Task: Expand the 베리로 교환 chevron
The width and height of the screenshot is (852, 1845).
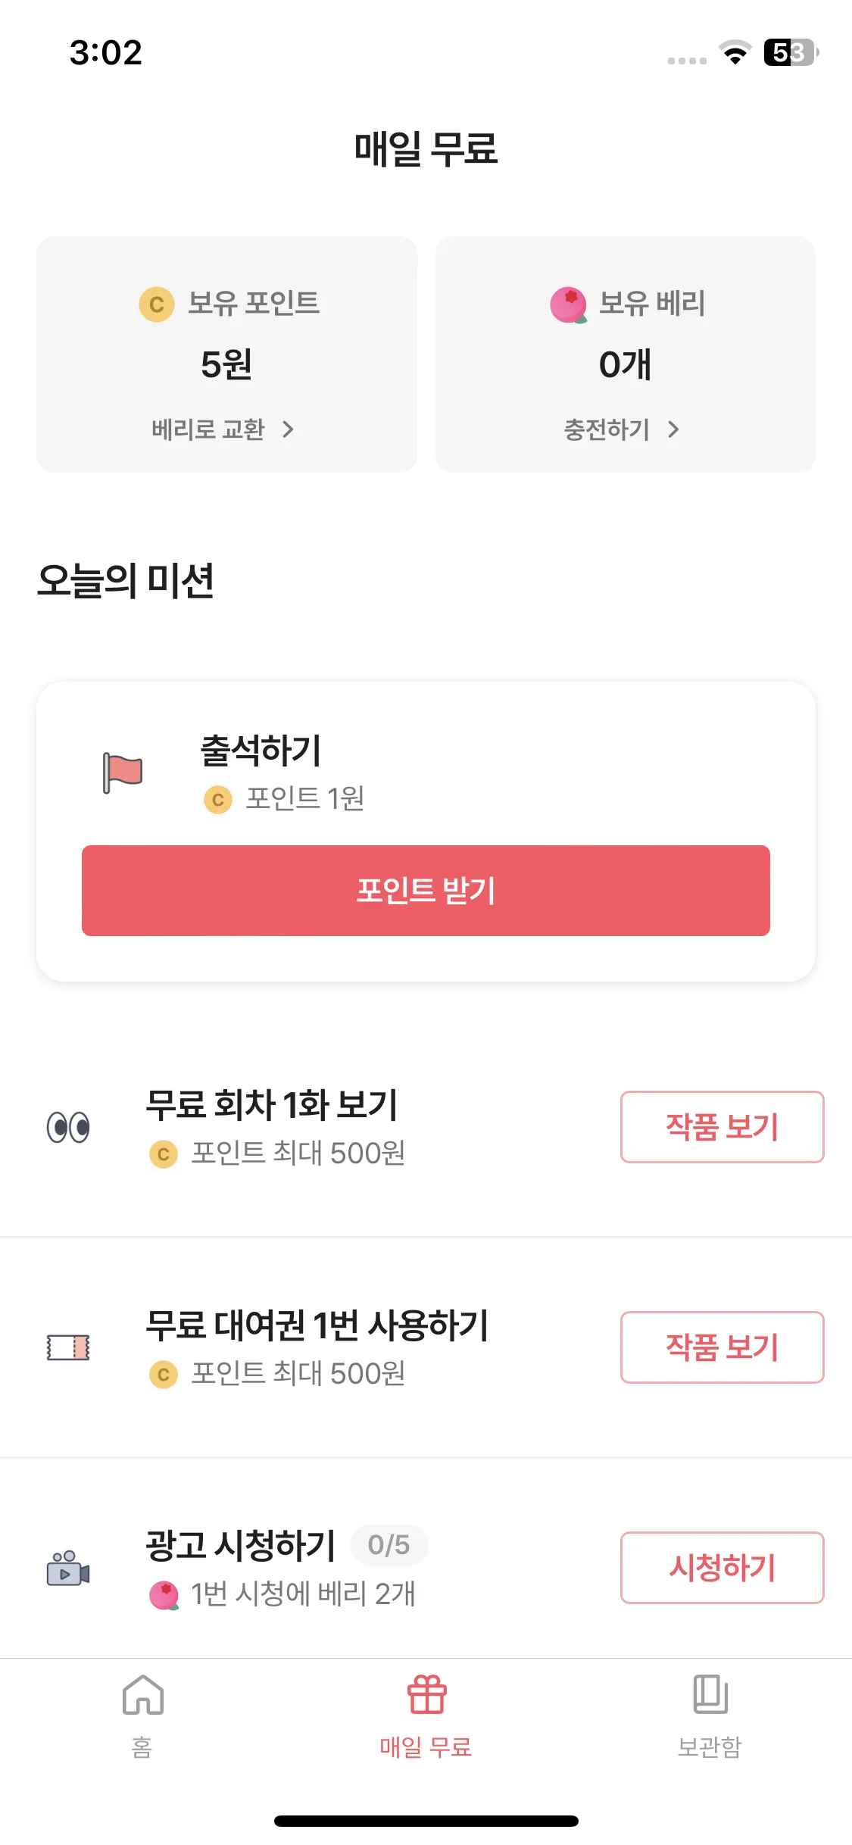Action: [x=288, y=429]
